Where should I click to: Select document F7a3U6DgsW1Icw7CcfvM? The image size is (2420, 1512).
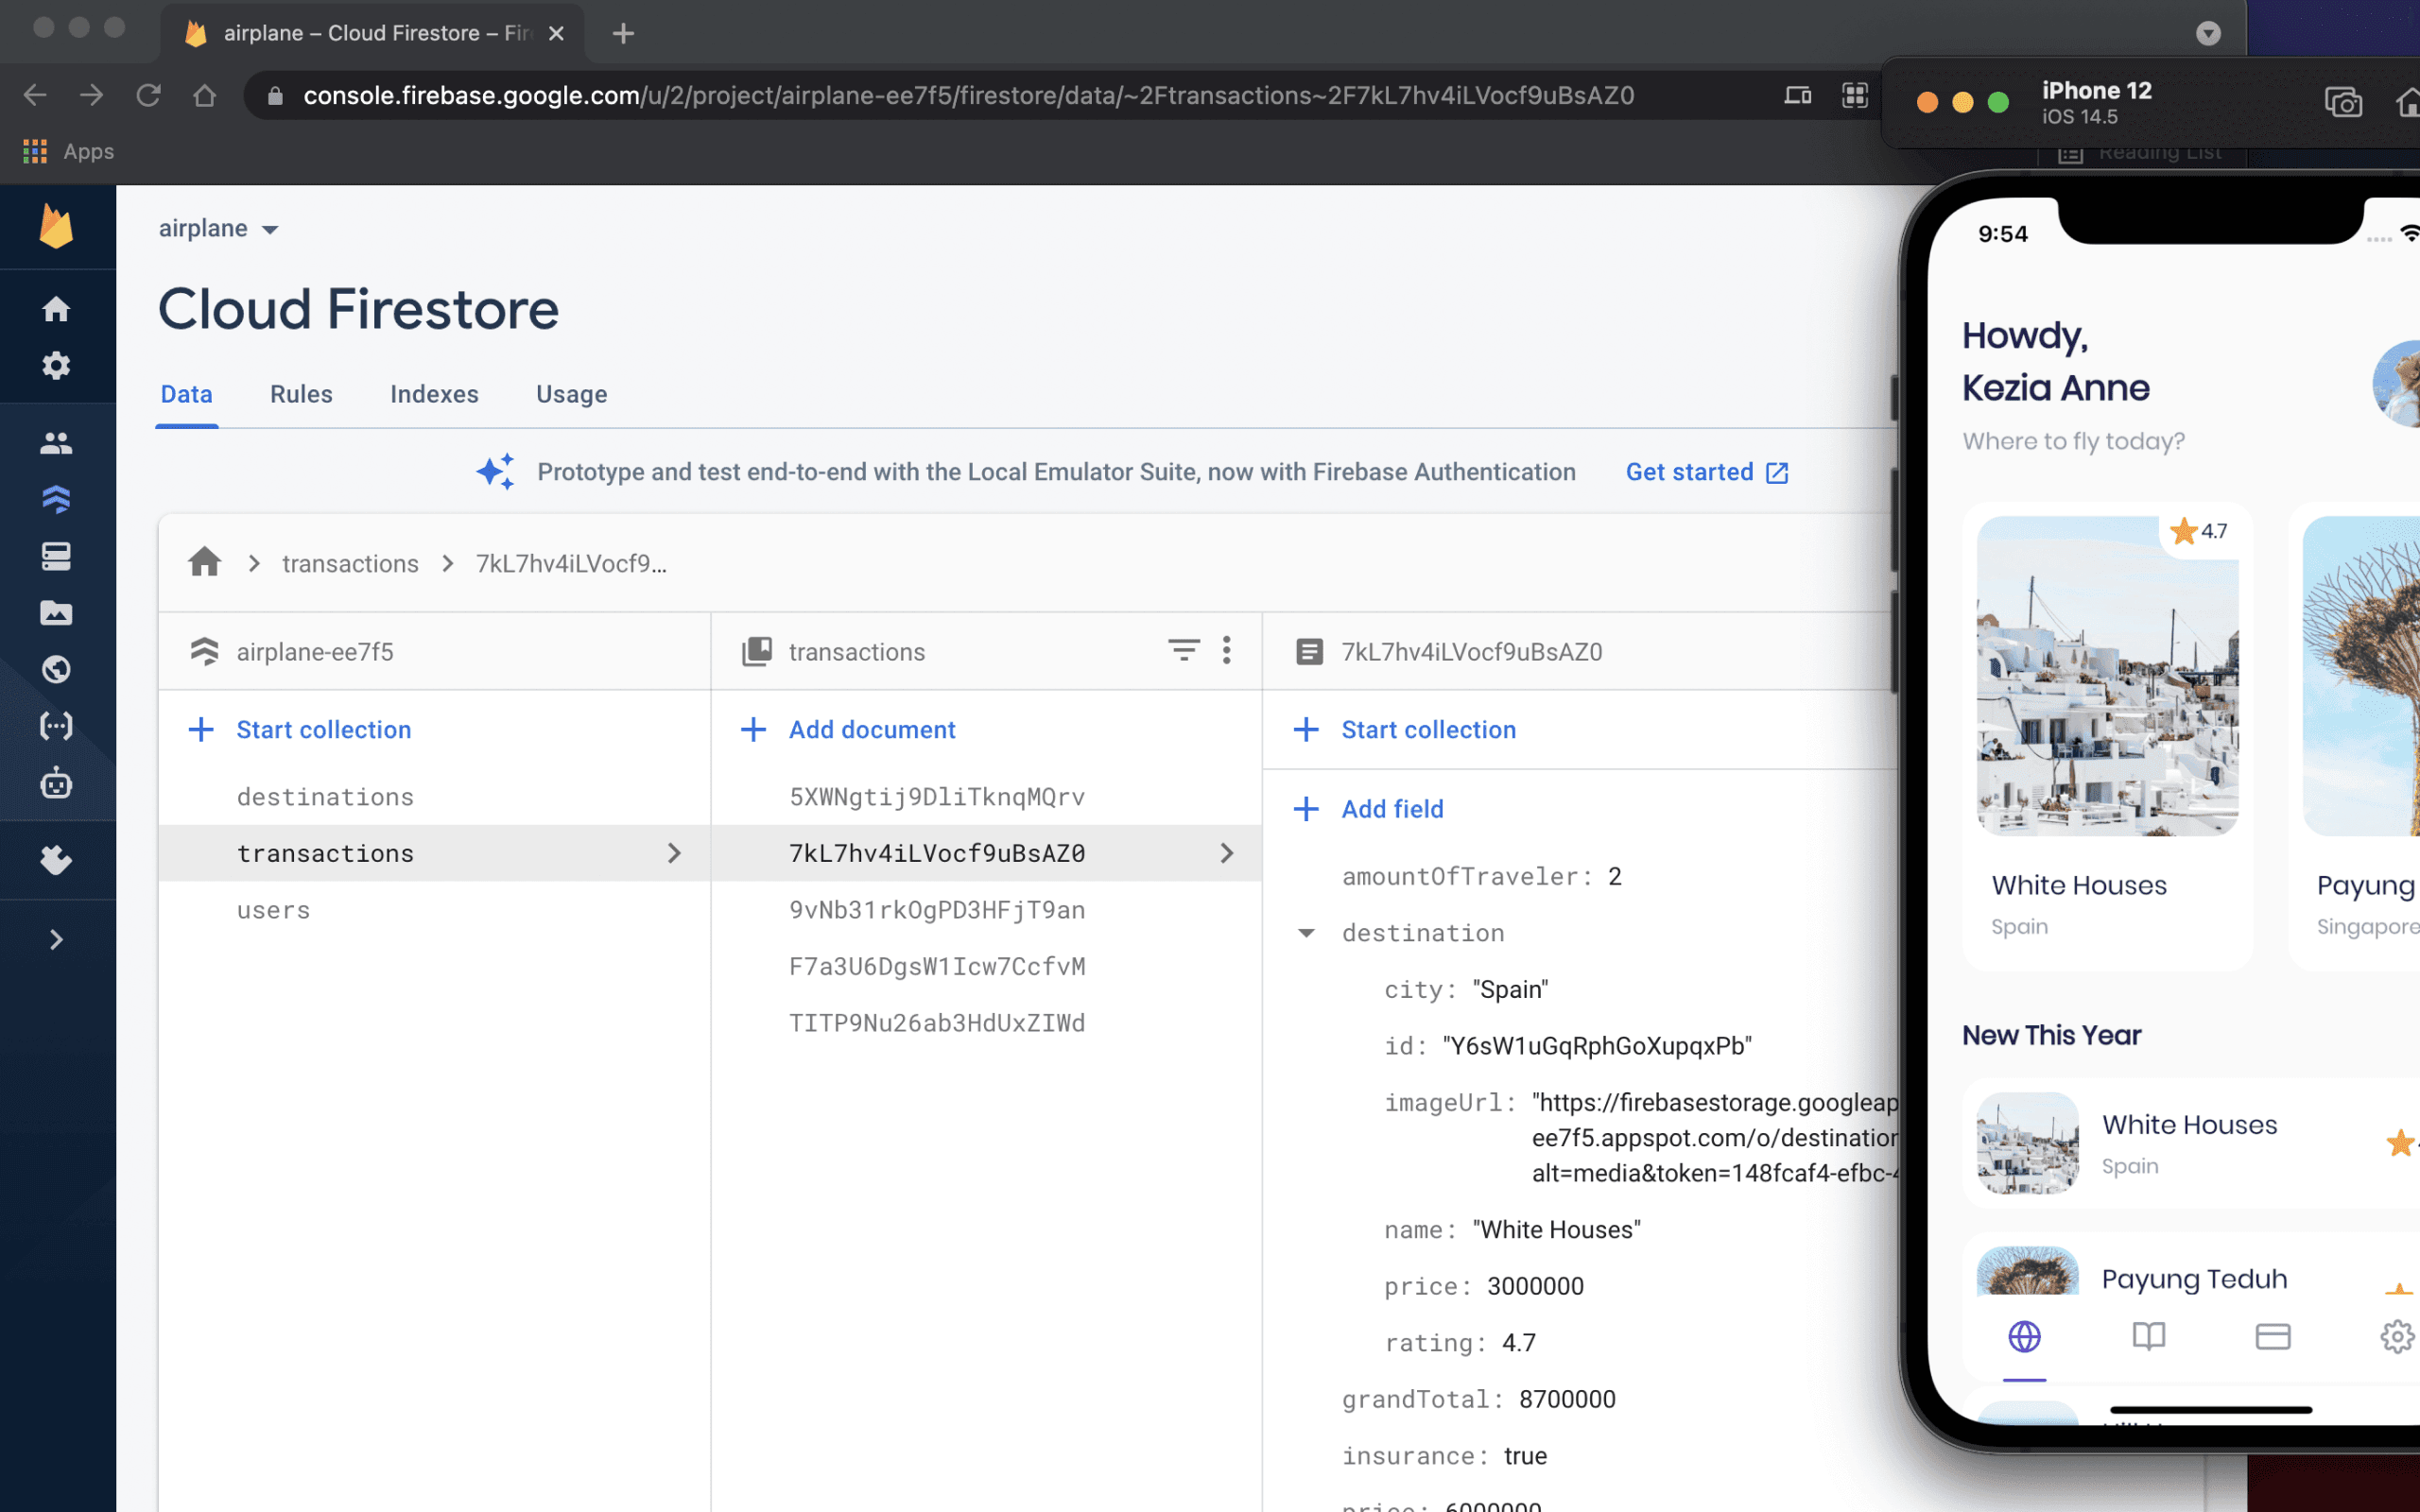coord(986,967)
